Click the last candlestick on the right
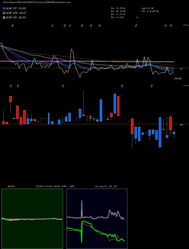This screenshot has height=249, width=189. (174, 134)
